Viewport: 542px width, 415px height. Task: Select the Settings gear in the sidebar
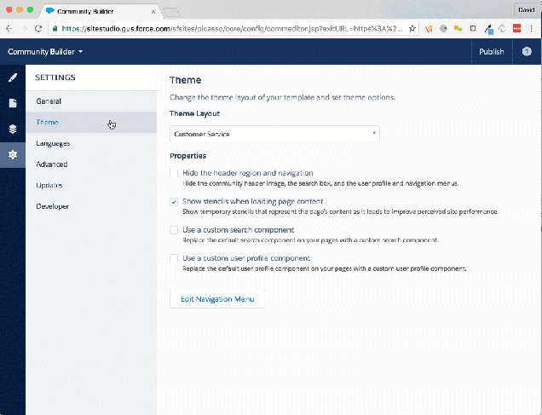[12, 155]
